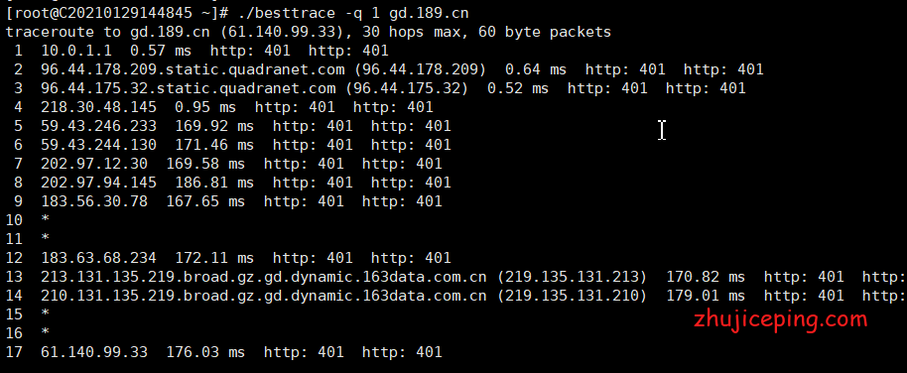
Task: Select hostname 96.44.178.209.static.quadranet.com
Action: pos(193,70)
